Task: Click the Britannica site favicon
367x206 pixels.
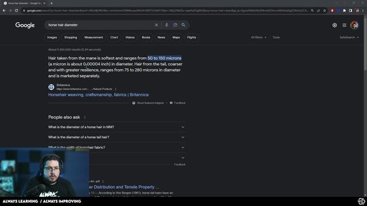Action: click(x=51, y=87)
